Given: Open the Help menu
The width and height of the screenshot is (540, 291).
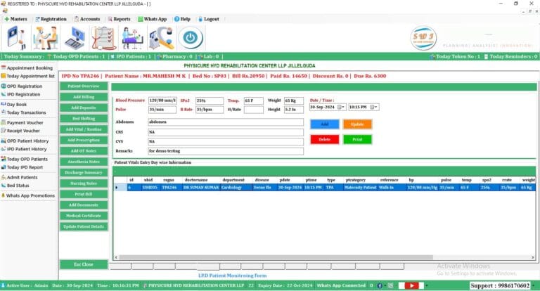Looking at the screenshot, I should pyautogui.click(x=182, y=19).
